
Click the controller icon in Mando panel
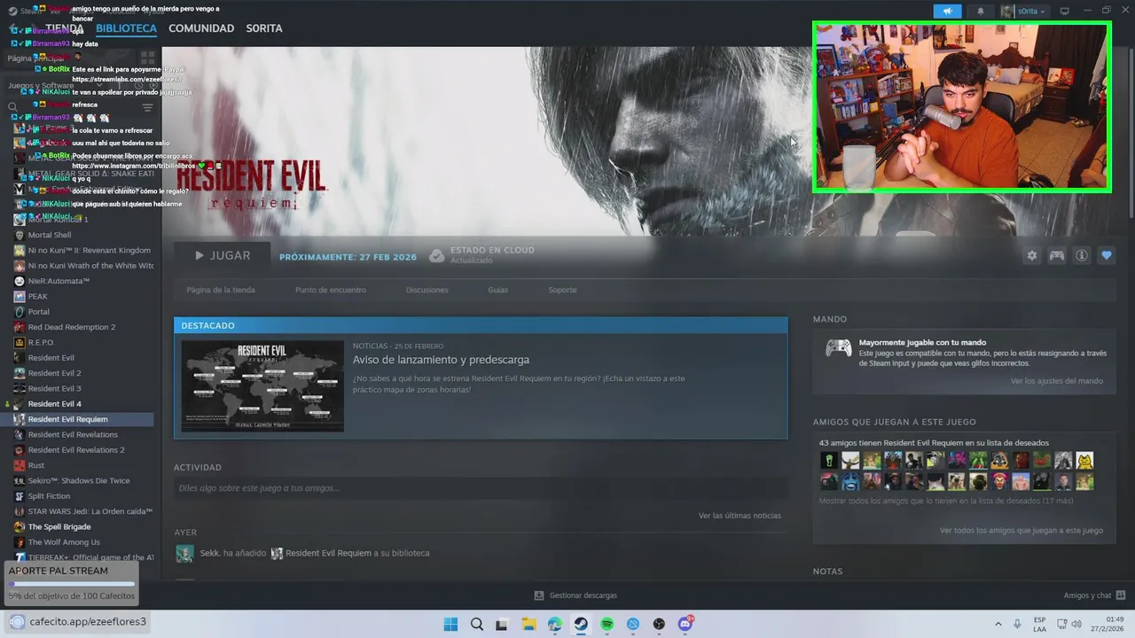coord(838,348)
